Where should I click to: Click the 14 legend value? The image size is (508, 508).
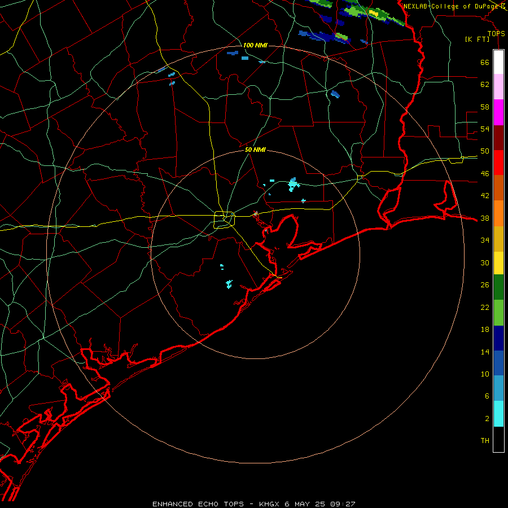[x=485, y=352]
